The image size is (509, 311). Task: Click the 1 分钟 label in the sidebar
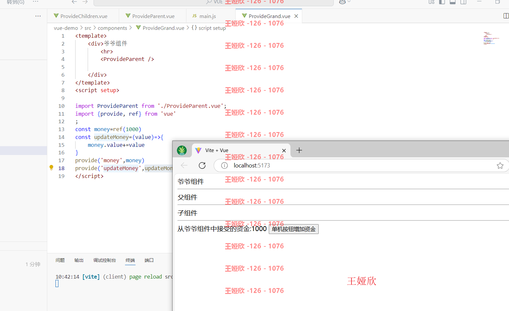coord(33,264)
